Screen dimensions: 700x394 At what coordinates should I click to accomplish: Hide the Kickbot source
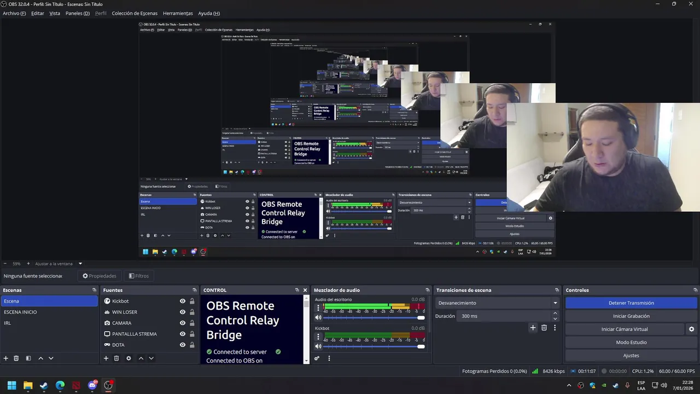pyautogui.click(x=183, y=301)
